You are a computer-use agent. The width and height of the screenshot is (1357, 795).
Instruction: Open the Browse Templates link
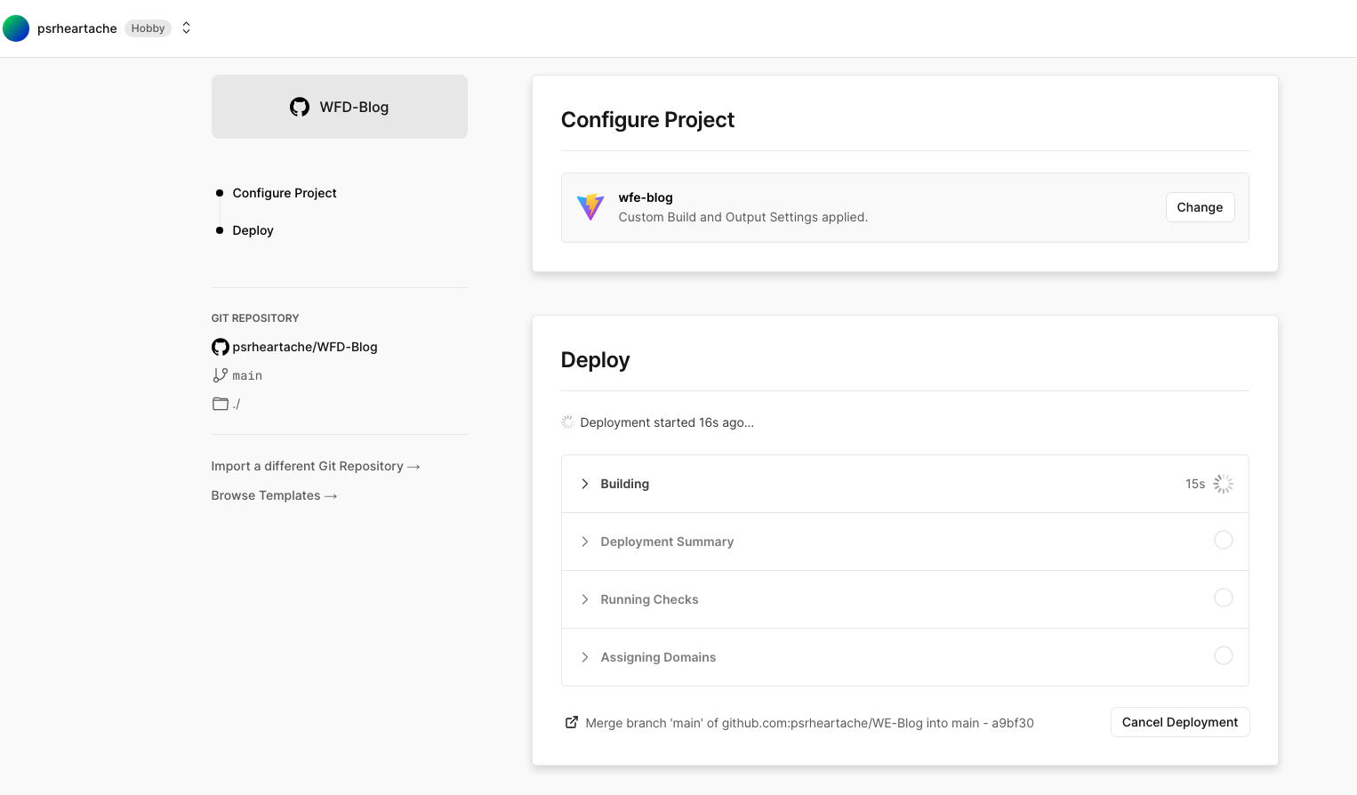point(274,495)
